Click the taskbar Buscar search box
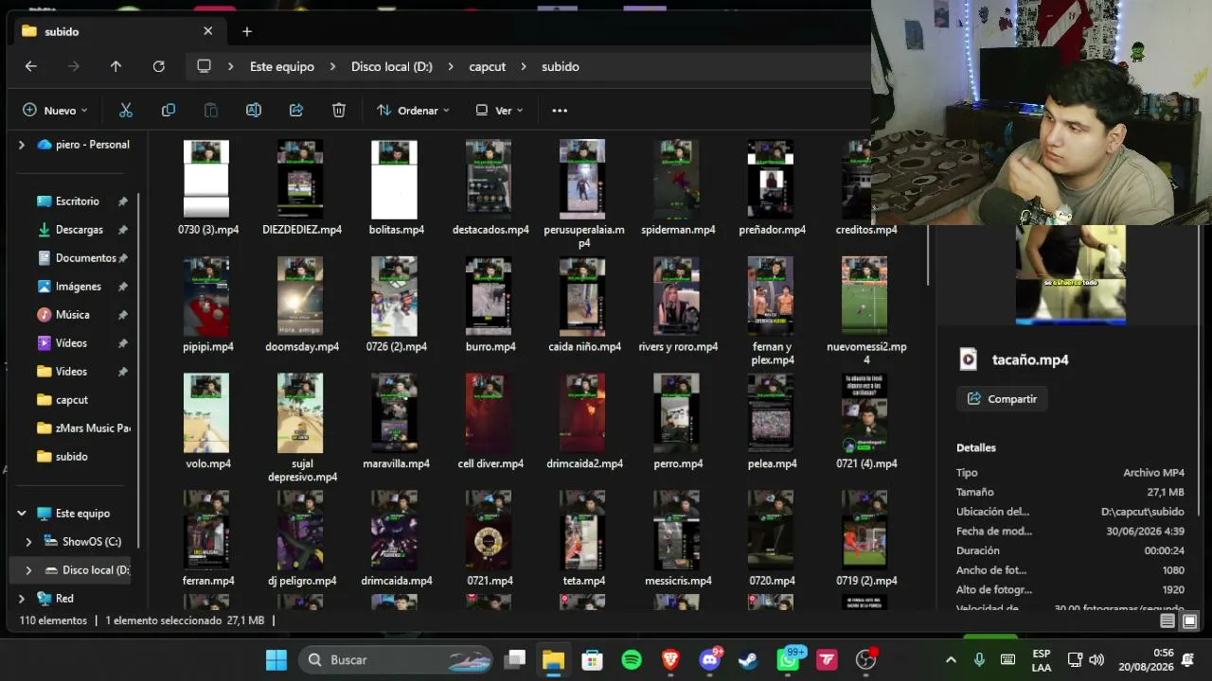The width and height of the screenshot is (1212, 681). 397,659
